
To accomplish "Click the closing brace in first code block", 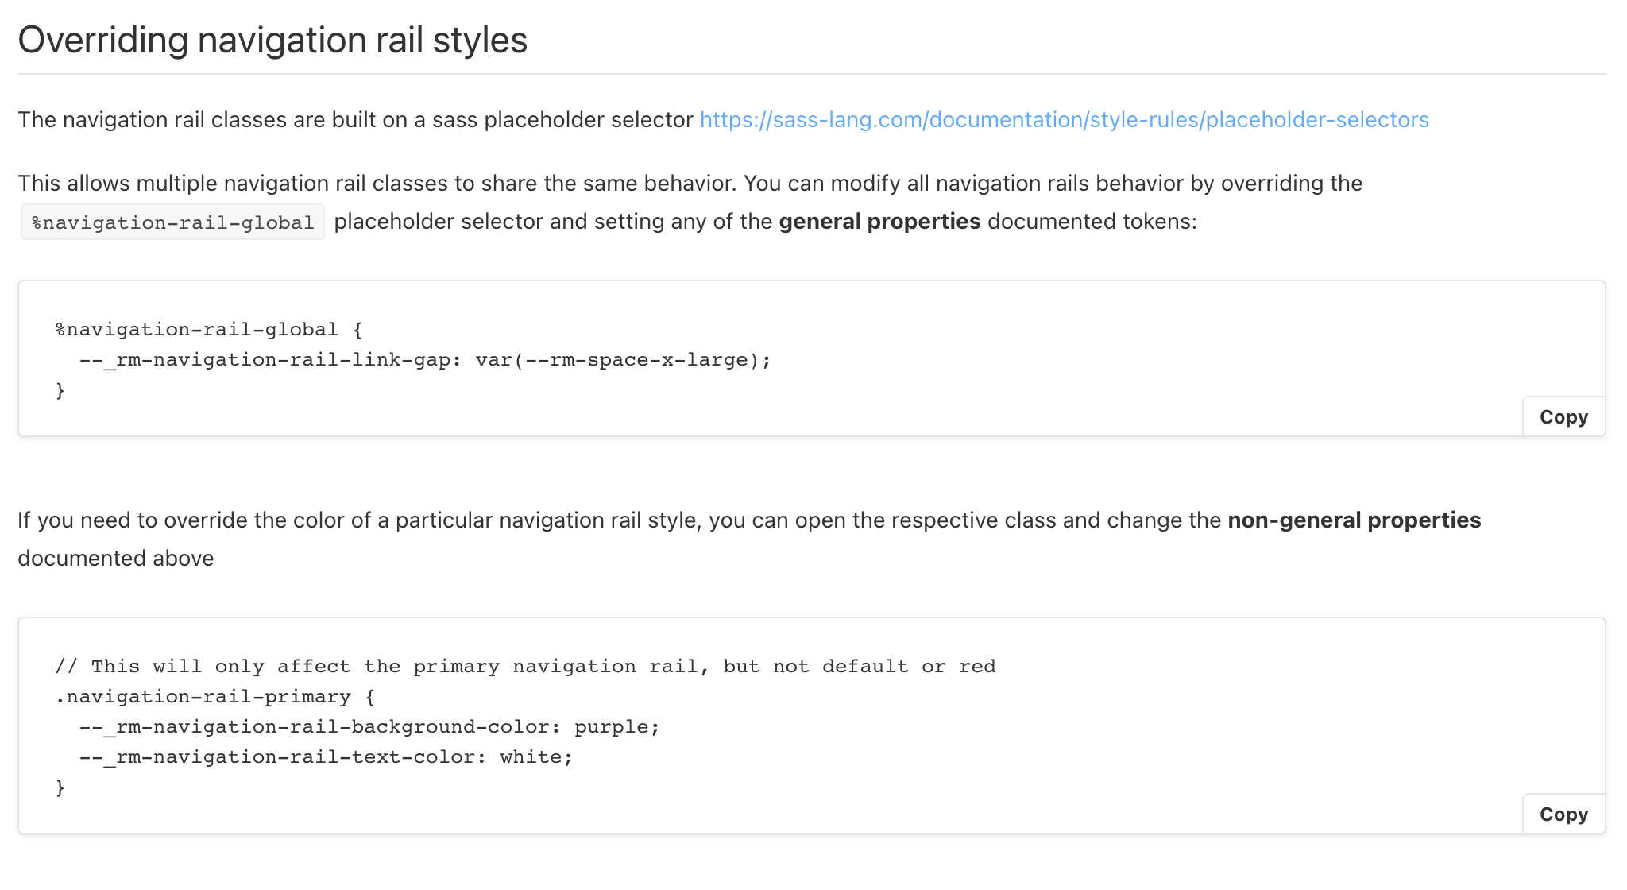I will [x=60, y=390].
